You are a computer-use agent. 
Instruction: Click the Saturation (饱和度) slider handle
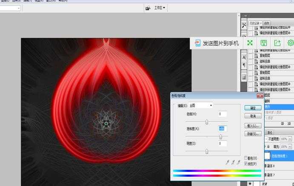pos(220,137)
